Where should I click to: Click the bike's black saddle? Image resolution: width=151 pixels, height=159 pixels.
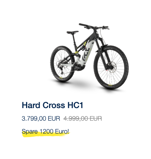(73, 32)
